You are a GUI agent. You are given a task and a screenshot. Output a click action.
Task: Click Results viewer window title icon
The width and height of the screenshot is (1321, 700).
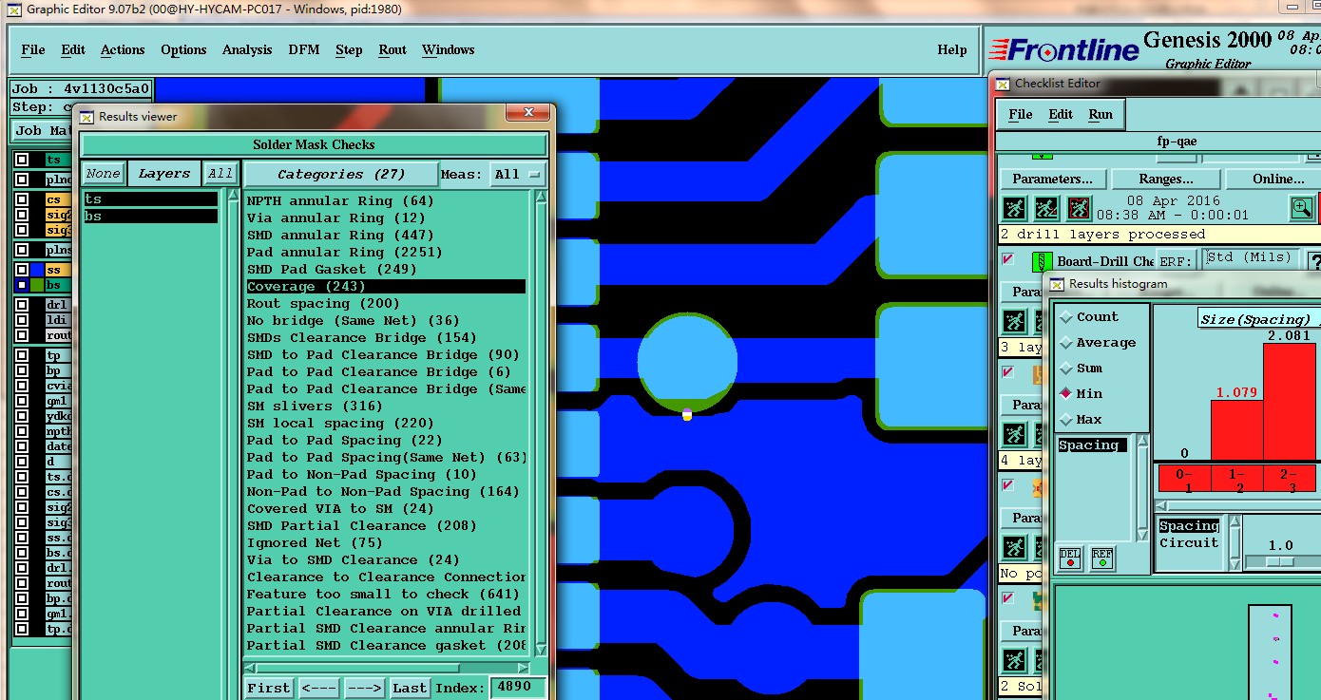pyautogui.click(x=86, y=117)
